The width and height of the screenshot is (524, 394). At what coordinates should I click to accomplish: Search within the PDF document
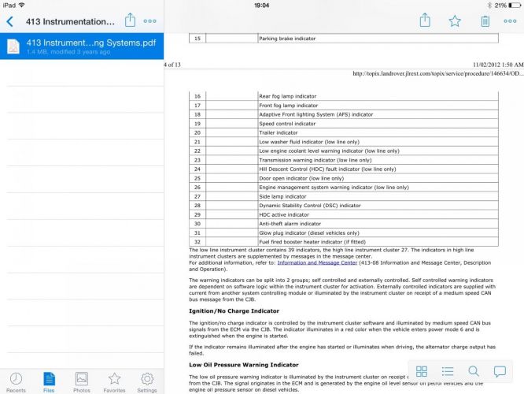[x=474, y=371]
